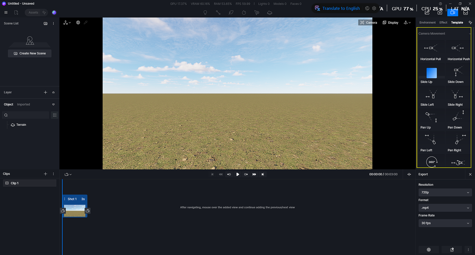
Task: Open the Effect tab
Action: 443,22
